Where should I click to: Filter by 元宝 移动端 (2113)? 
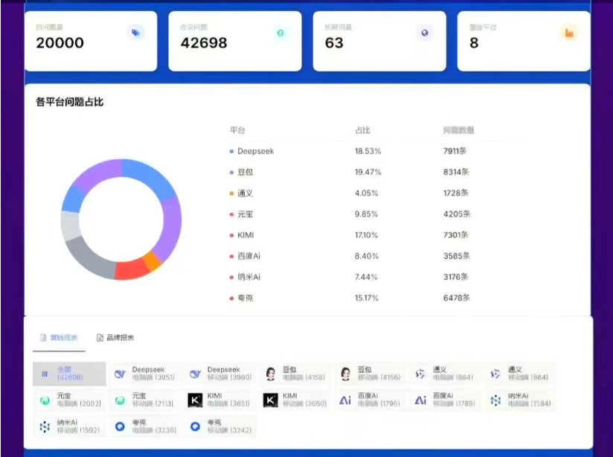tap(144, 400)
